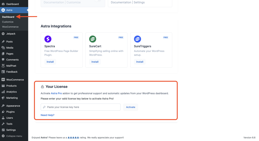Click the Collapse menu label
The image size is (259, 141).
click(14, 136)
